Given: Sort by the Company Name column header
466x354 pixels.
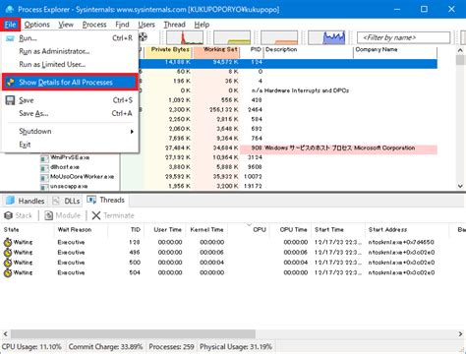Looking at the screenshot, I should point(395,52).
